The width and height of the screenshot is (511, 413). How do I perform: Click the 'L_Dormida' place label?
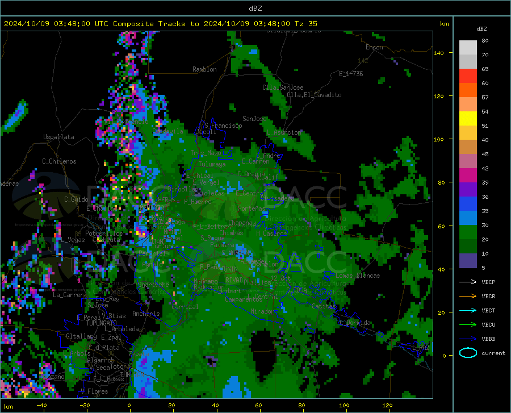(355, 323)
